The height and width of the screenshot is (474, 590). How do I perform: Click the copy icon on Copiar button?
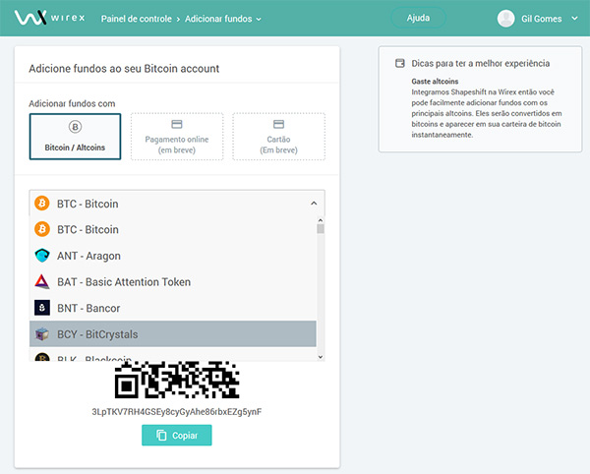point(161,436)
